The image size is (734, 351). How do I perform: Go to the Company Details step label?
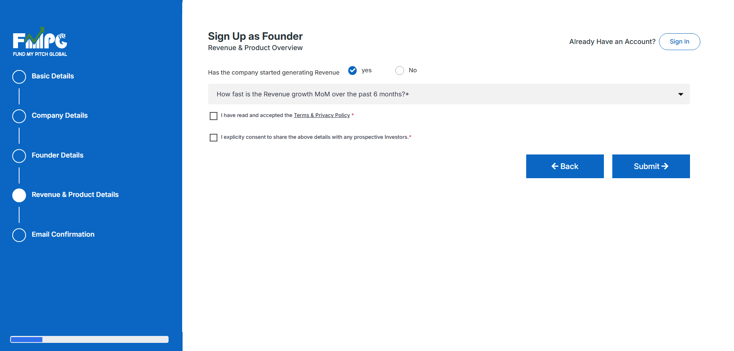(60, 115)
